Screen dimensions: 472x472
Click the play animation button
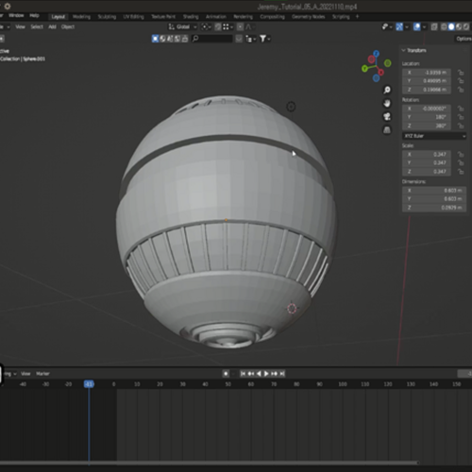(266, 374)
